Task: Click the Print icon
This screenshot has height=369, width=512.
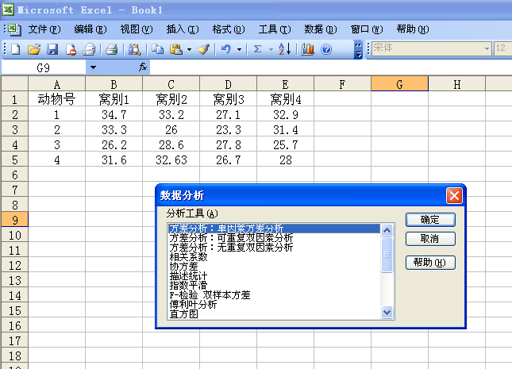Action: (112, 50)
